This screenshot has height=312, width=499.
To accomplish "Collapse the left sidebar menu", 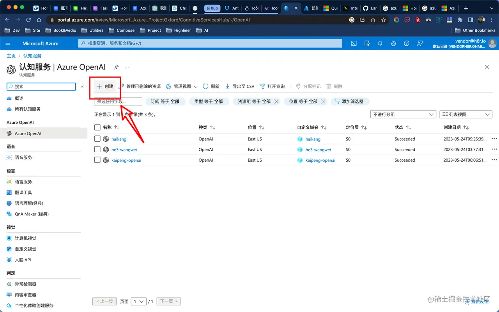I will coord(82,87).
